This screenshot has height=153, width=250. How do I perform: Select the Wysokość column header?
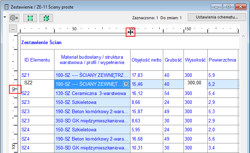coord(196,60)
